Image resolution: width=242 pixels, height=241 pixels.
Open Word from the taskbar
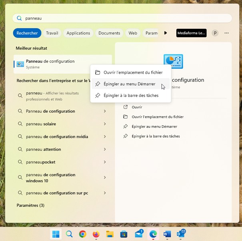point(167,234)
